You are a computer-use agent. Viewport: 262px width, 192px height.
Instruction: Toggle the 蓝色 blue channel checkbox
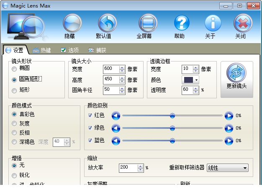coord(90,141)
